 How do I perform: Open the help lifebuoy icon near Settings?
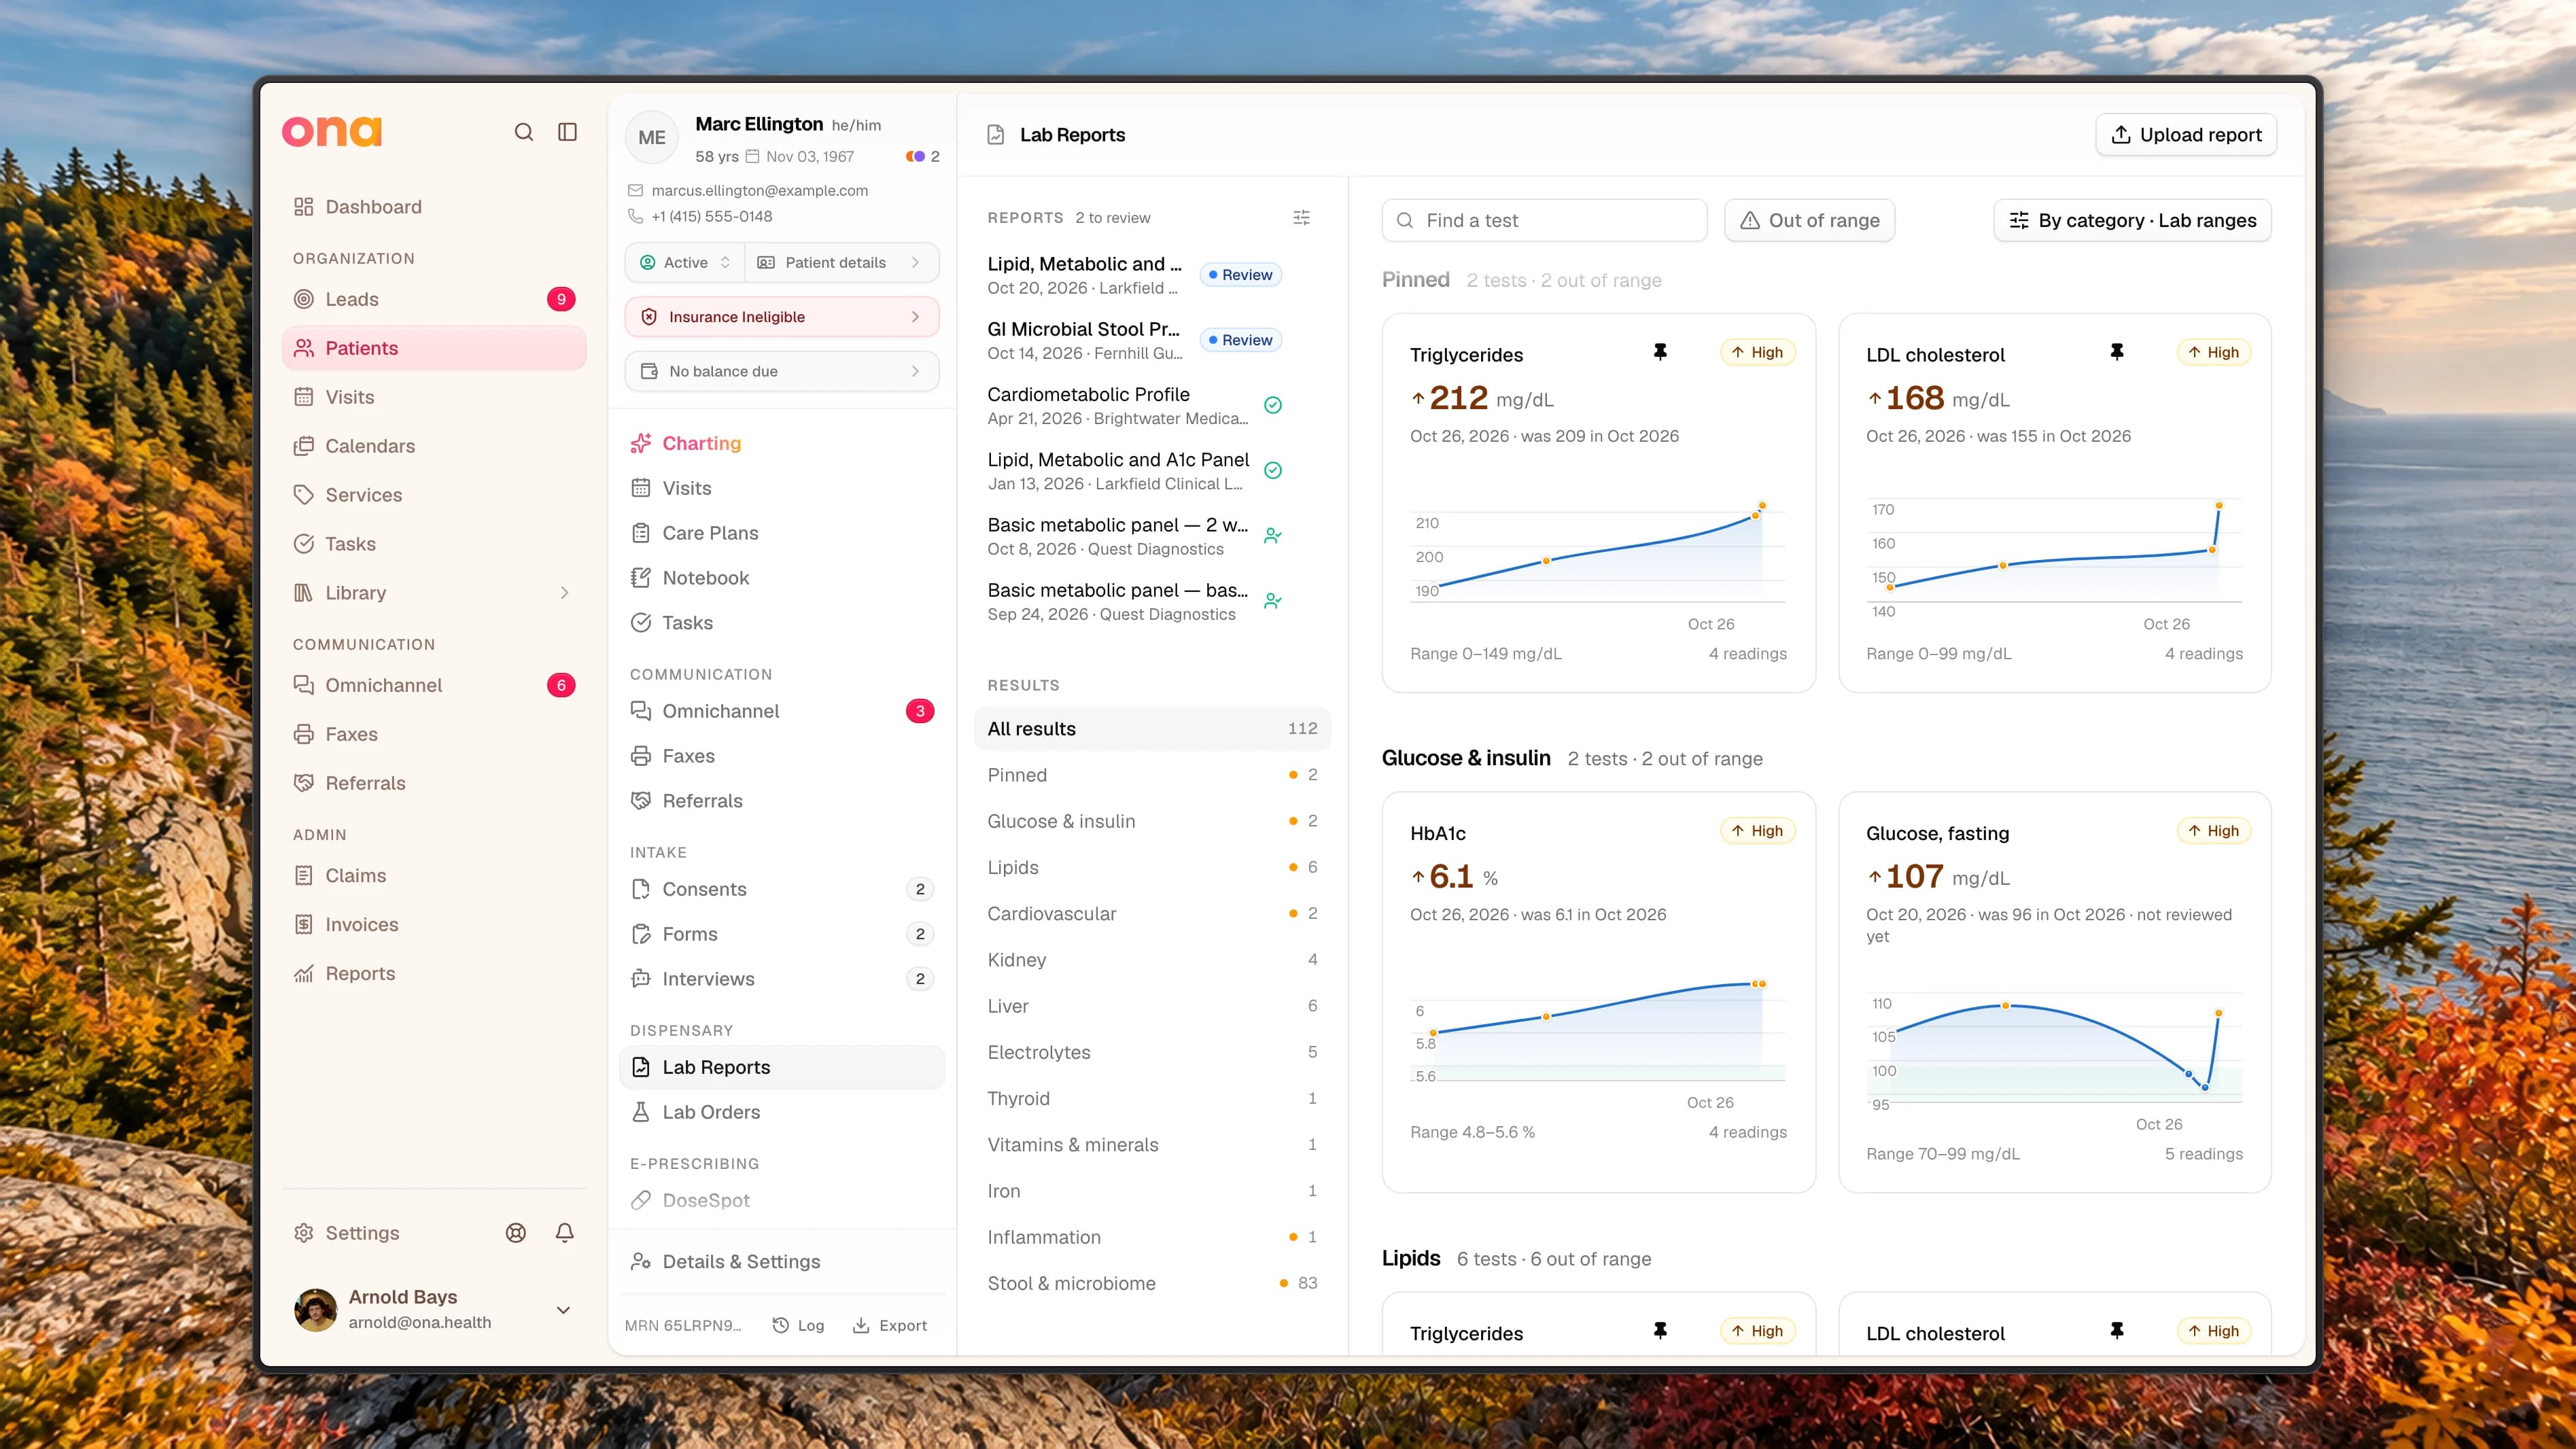pos(516,1233)
